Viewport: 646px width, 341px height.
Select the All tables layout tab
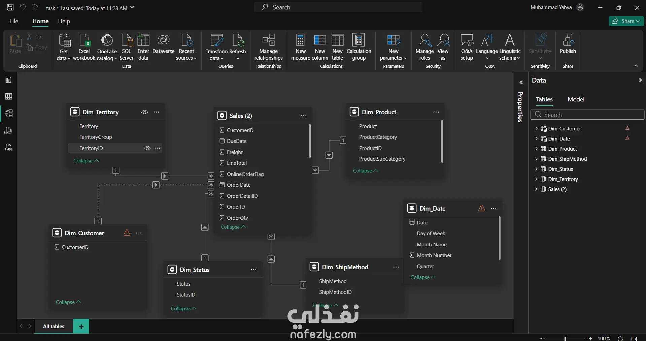[x=54, y=326]
